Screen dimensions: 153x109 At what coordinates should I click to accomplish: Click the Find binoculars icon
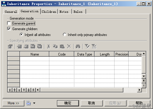point(78,46)
